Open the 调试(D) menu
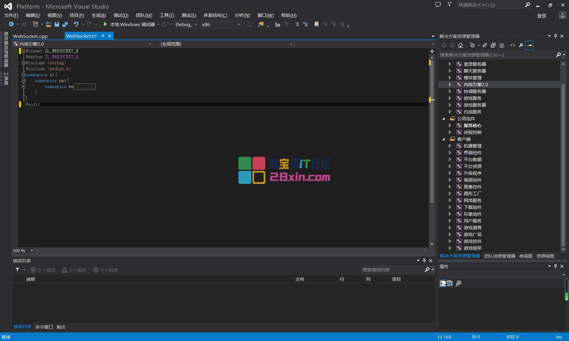 tap(121, 15)
